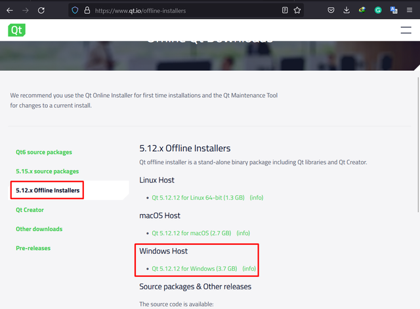Open the Qt Creator section
Viewport: 420px width, 309px height.
pos(30,210)
